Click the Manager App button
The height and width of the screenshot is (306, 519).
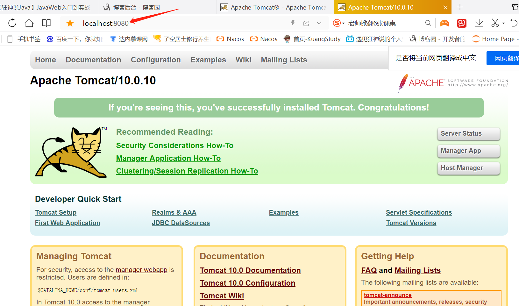pos(468,151)
